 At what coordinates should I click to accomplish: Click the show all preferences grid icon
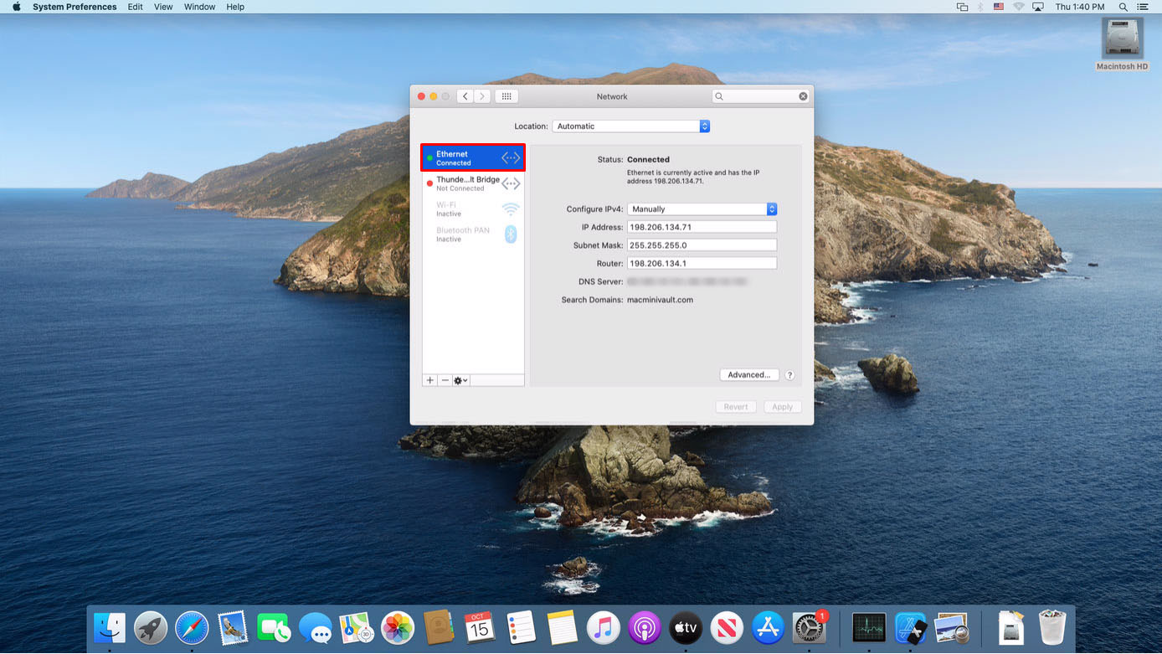tap(506, 96)
